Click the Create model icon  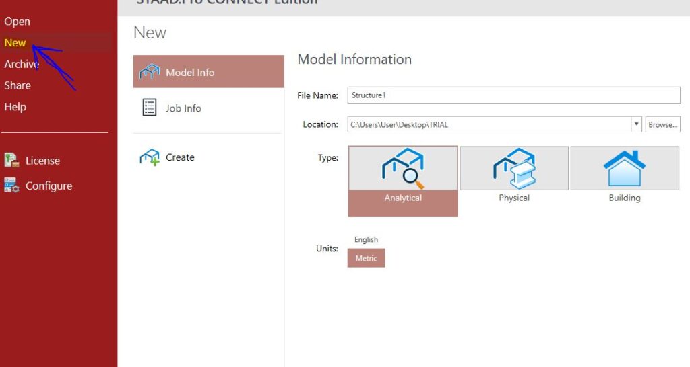point(149,157)
